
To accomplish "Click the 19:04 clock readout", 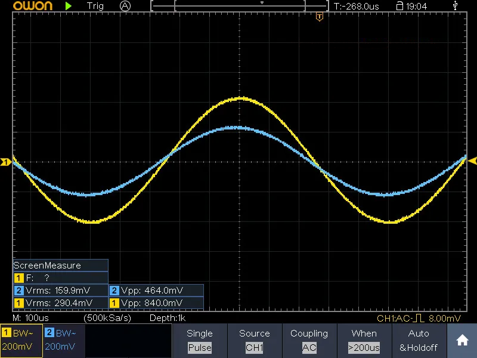I will [x=416, y=7].
